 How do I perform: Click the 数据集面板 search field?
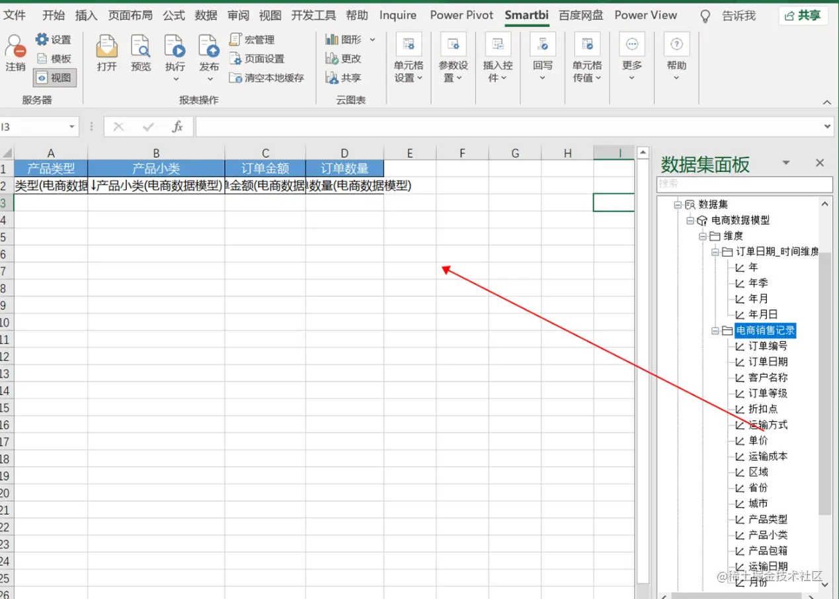[744, 184]
